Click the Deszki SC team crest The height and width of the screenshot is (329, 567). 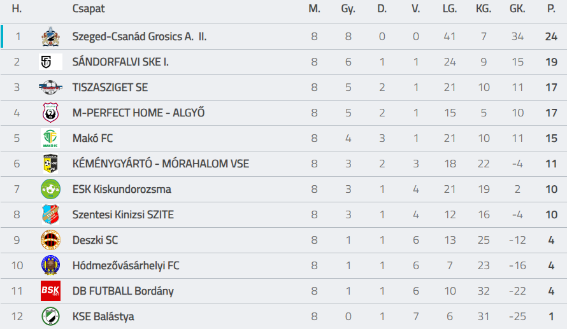[50, 240]
